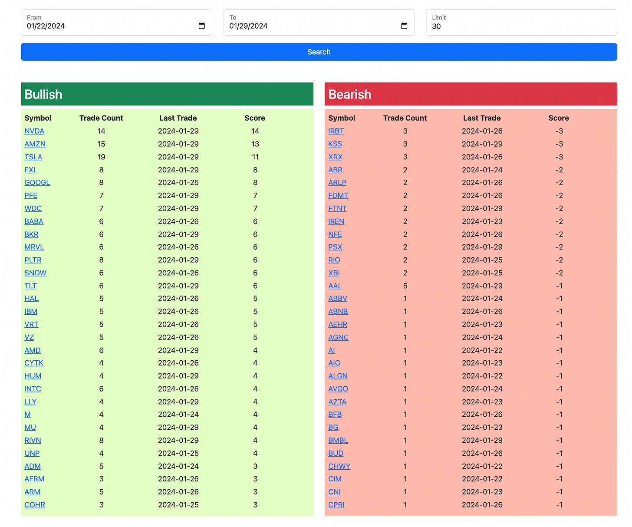Open the AFRM symbol link

pyautogui.click(x=34, y=479)
